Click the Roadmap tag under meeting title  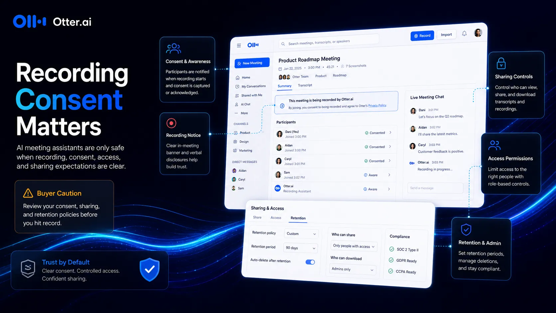click(x=340, y=76)
